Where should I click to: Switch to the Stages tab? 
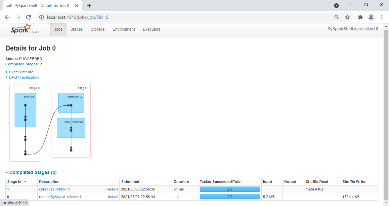(x=76, y=29)
